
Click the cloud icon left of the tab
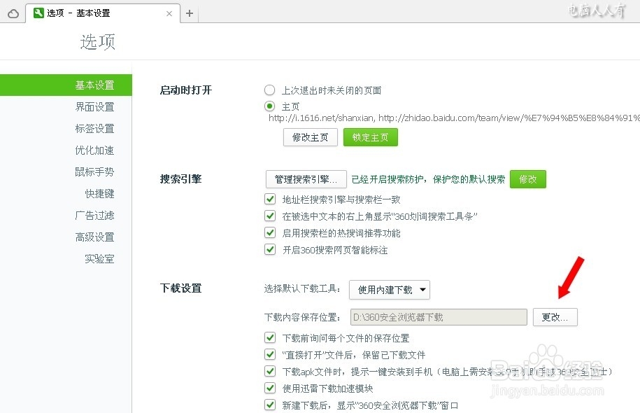[13, 13]
